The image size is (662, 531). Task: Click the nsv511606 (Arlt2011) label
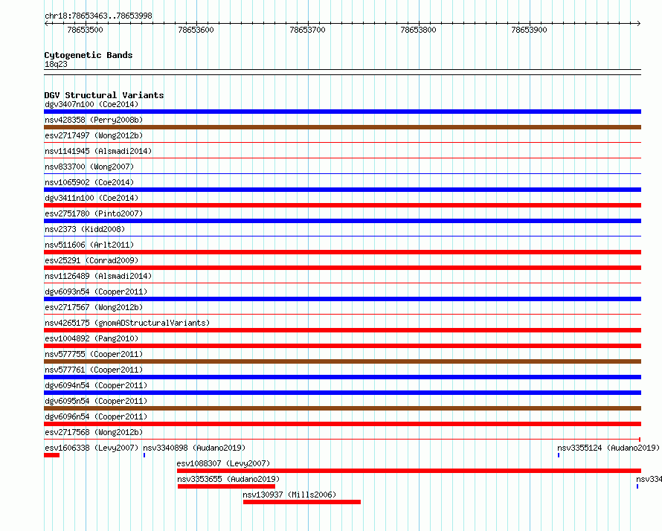point(89,245)
